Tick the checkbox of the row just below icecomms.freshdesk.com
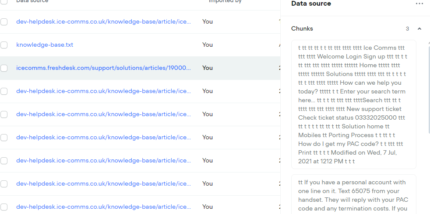The width and height of the screenshot is (430, 214). click(4, 91)
